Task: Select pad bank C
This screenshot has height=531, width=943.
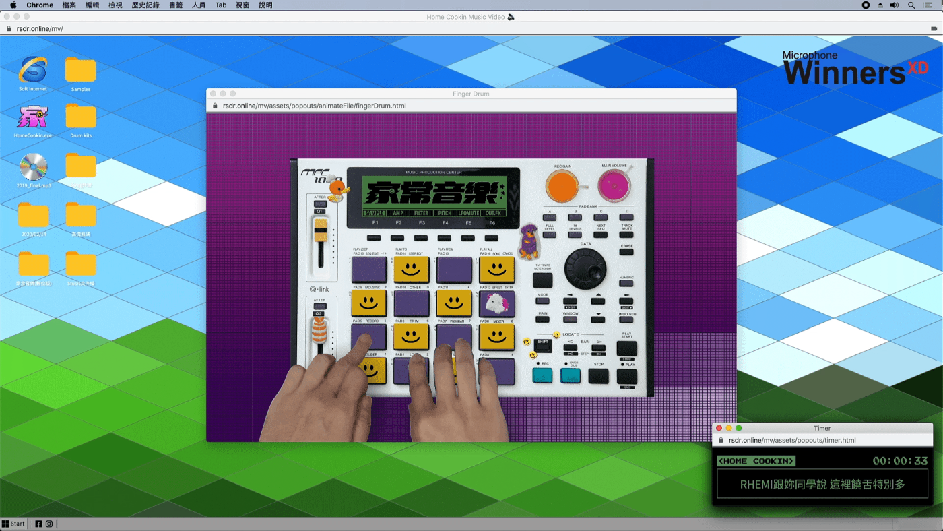Action: [601, 218]
